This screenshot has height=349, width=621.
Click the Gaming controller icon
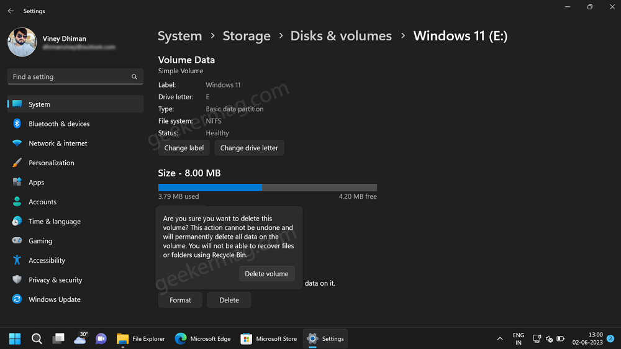point(17,240)
